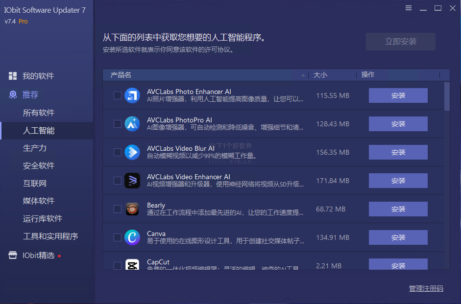This screenshot has width=461, height=304.
Task: Install AVCLabs PhotoPro AI
Action: click(398, 124)
